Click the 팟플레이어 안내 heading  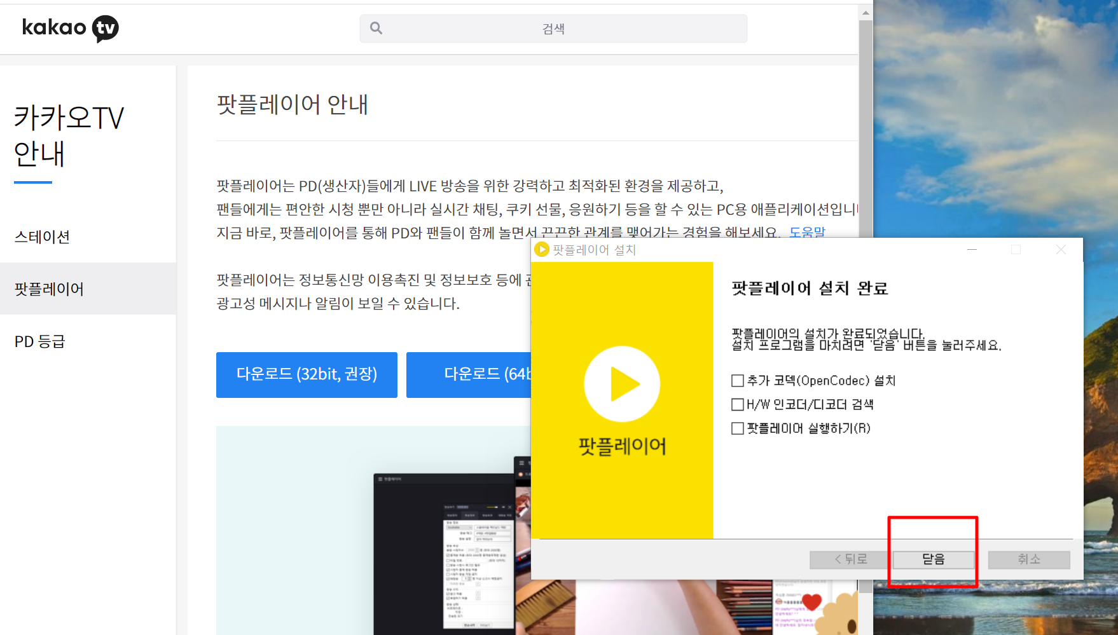[293, 105]
